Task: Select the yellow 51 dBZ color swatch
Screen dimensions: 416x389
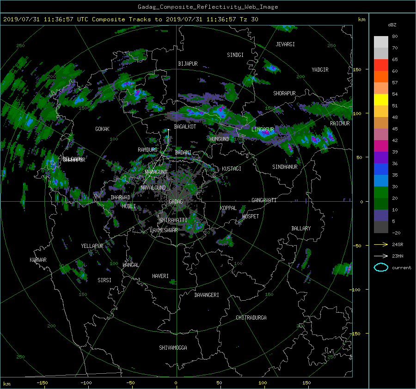Action: pyautogui.click(x=381, y=99)
